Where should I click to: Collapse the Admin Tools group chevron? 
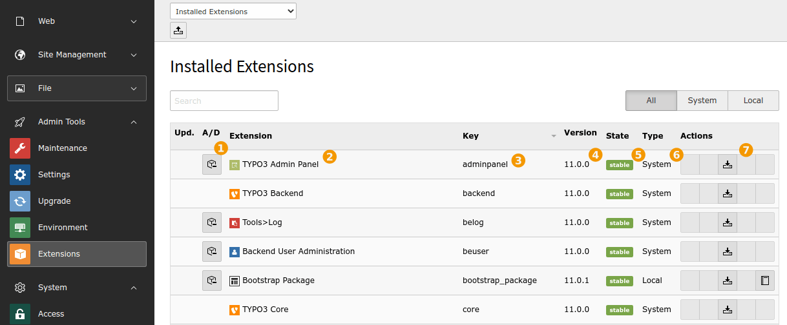(134, 122)
